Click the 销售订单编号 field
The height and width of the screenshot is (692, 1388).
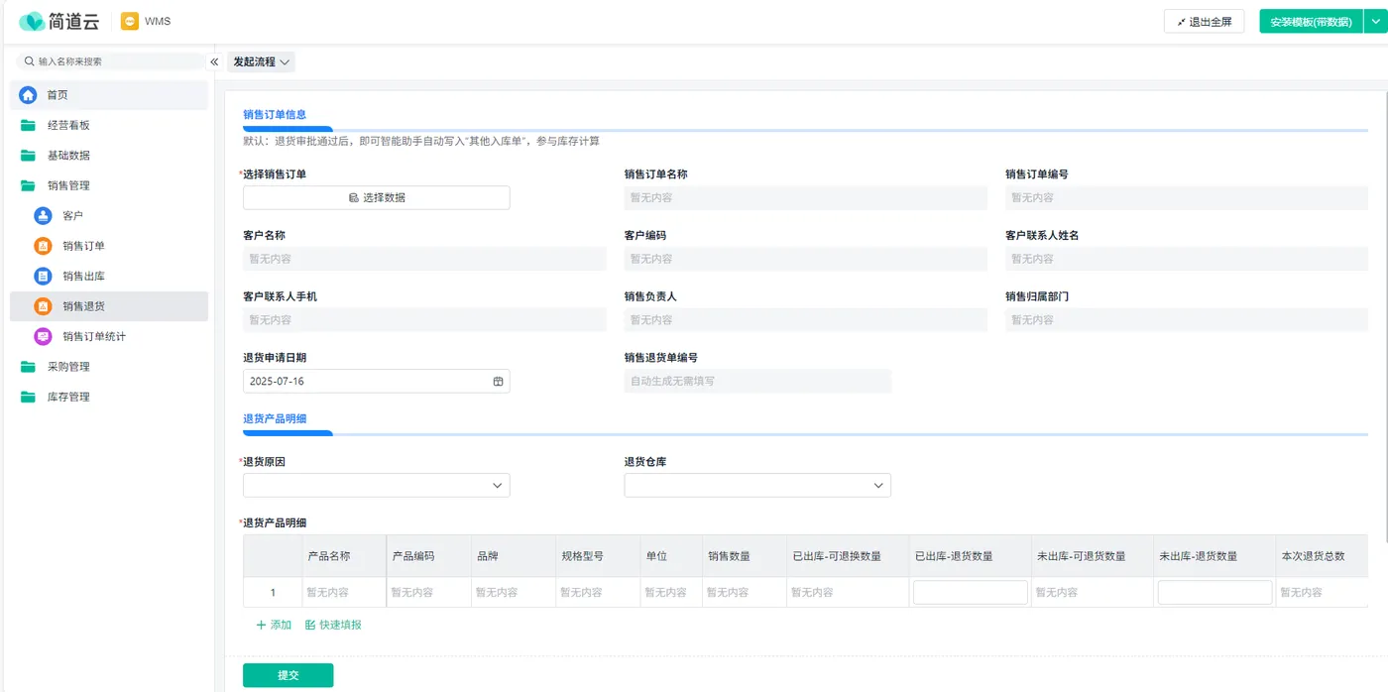click(1187, 197)
